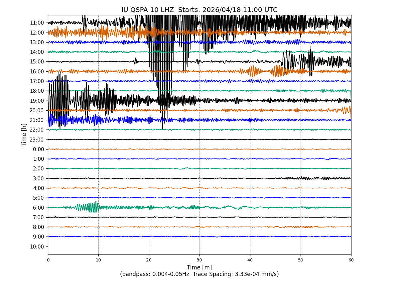
Task: Click the 30 minute x-axis tick label
Action: tap(199, 260)
